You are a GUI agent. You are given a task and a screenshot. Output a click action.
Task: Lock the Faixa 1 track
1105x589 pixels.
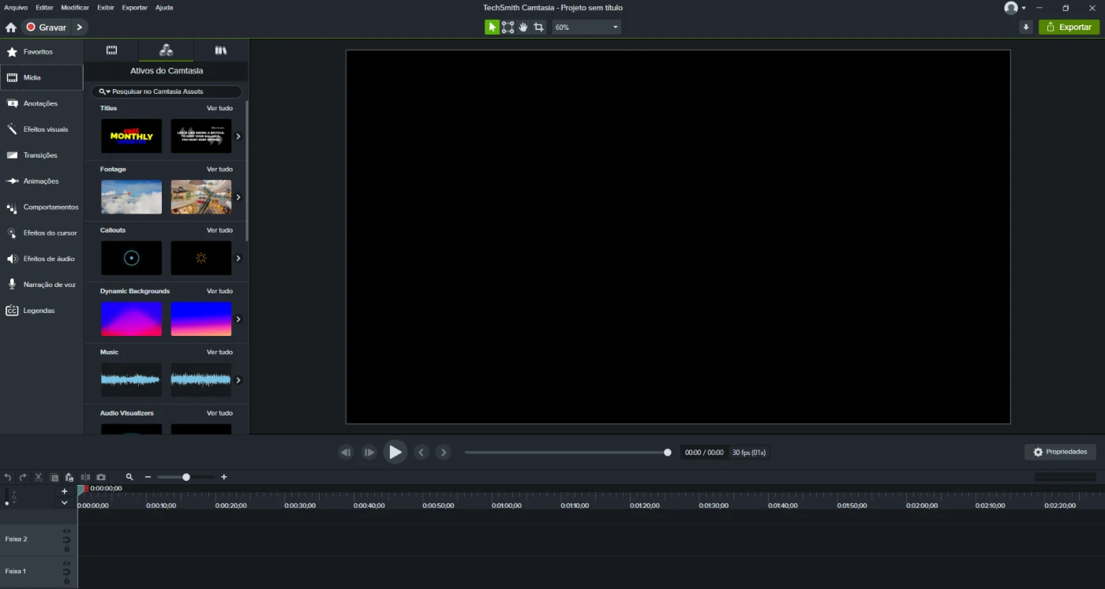click(66, 580)
